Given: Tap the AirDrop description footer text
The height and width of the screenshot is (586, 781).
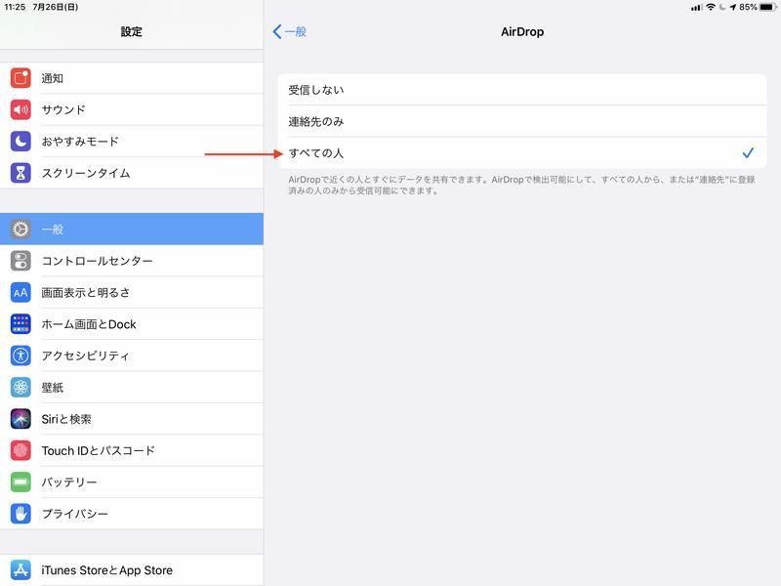Looking at the screenshot, I should [522, 185].
